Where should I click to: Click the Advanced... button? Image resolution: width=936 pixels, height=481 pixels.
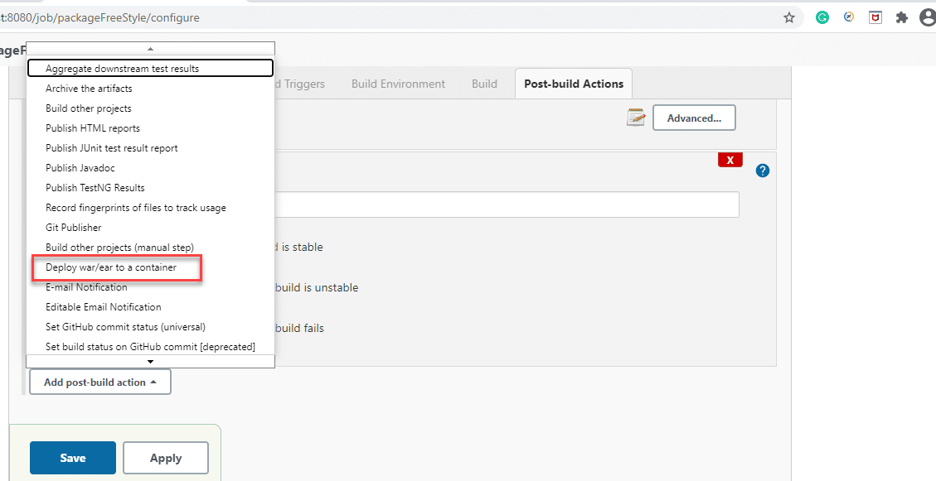[x=694, y=118]
